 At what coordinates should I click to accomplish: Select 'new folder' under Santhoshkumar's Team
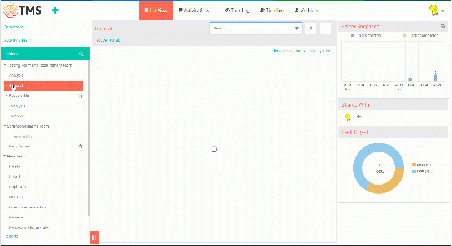point(21,137)
